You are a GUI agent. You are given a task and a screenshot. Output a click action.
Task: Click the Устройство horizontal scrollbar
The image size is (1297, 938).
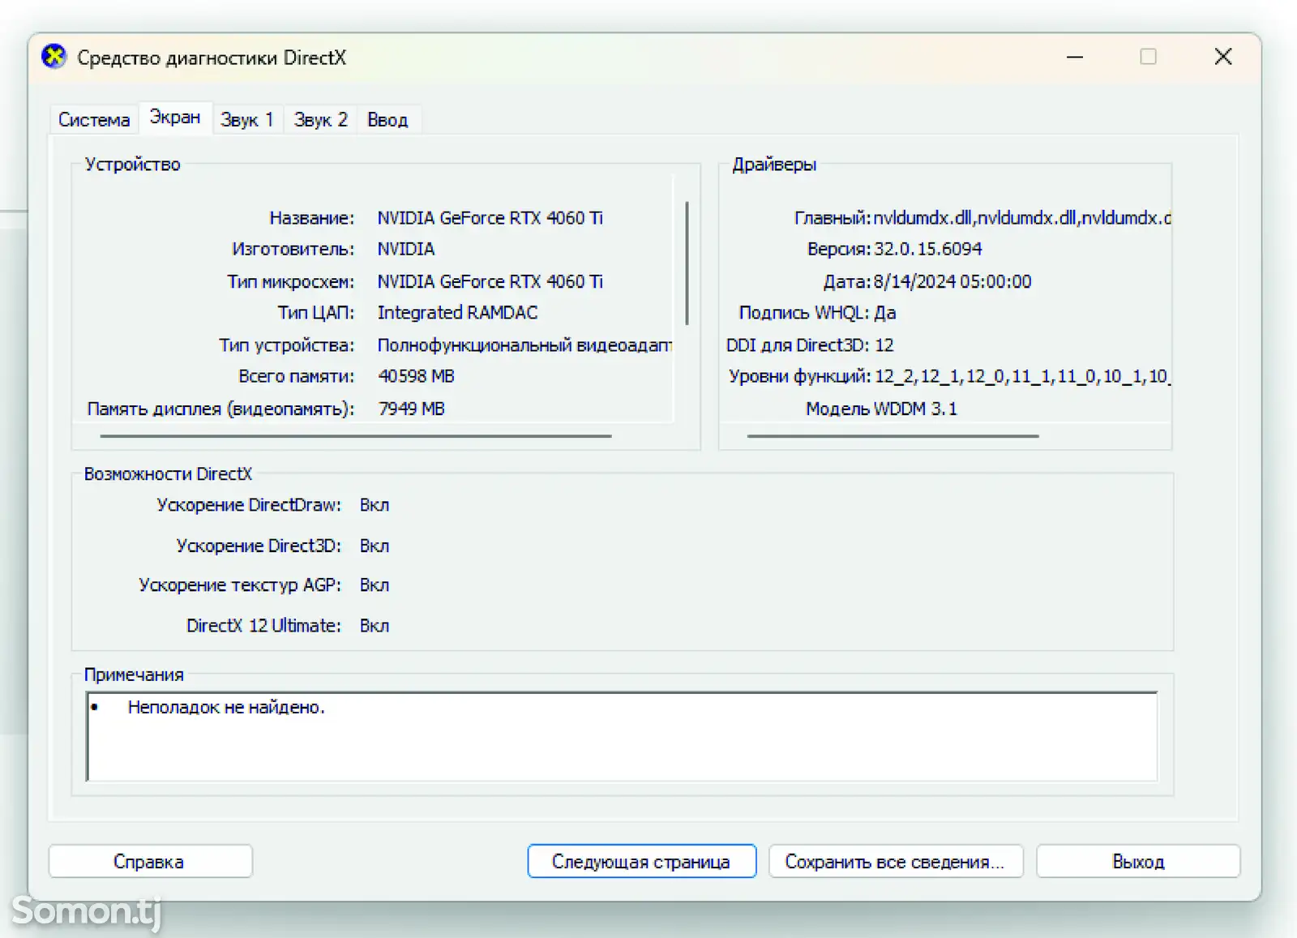coord(356,436)
